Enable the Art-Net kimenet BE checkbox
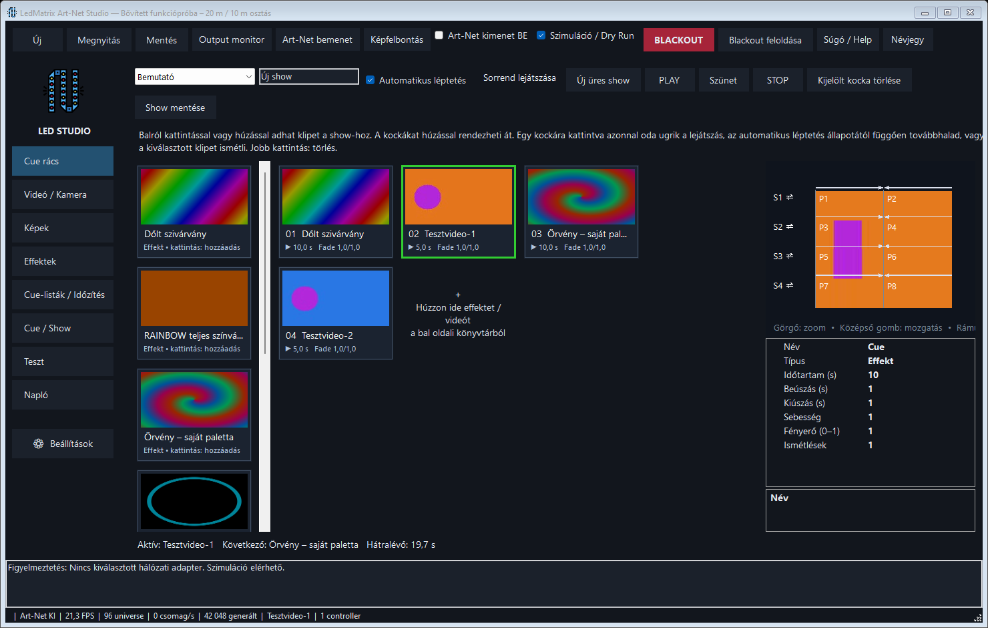The height and width of the screenshot is (628, 988). click(439, 35)
